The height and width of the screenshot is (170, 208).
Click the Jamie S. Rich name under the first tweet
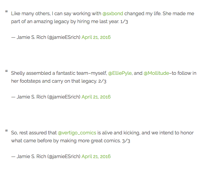pos(31,37)
